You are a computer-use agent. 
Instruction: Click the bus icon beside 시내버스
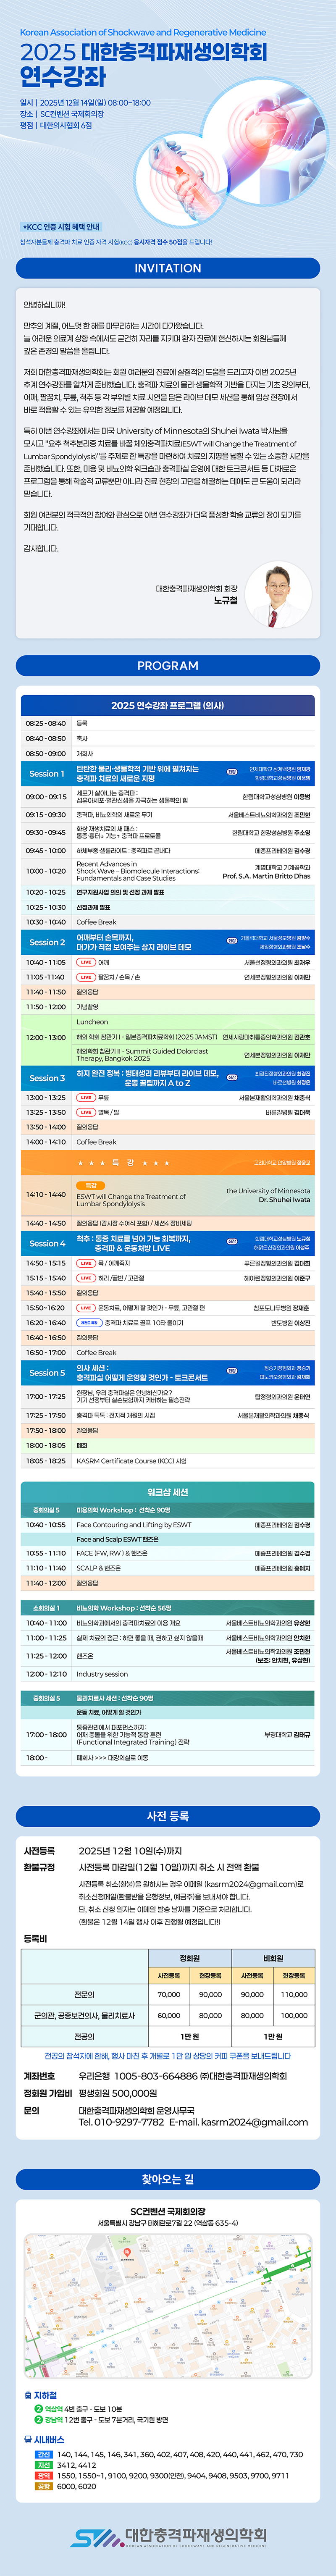28,2439
